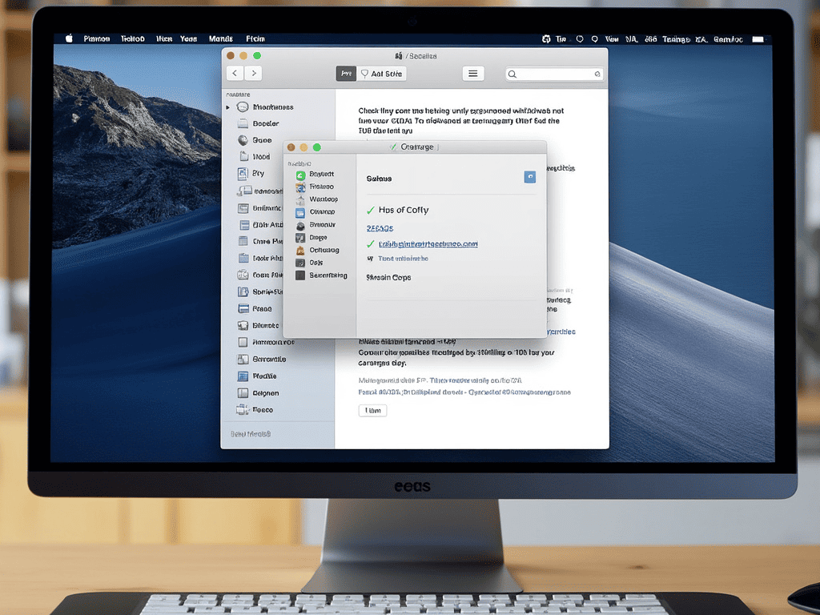Toggle the dark segmented button left of shield
The image size is (820, 615).
click(x=346, y=74)
